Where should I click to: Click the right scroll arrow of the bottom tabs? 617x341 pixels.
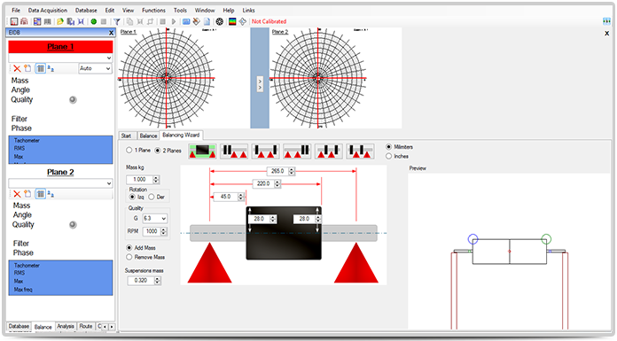point(112,327)
